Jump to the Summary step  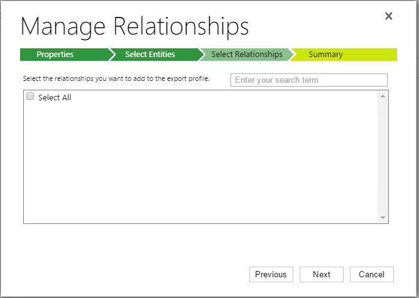(344, 55)
